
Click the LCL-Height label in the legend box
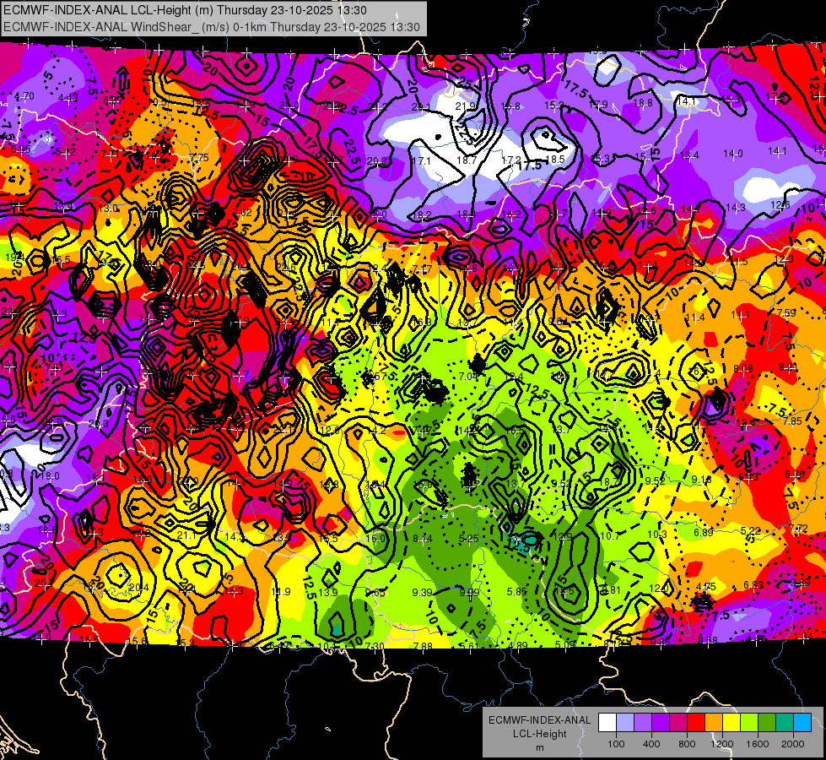click(x=539, y=734)
